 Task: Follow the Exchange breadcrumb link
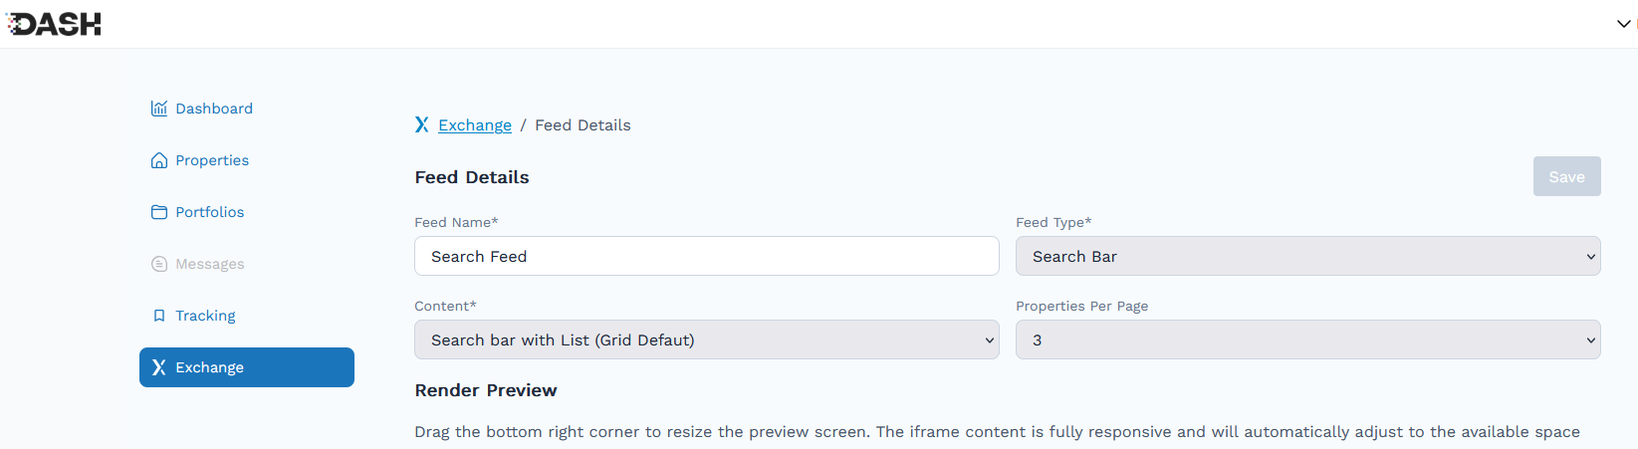(475, 125)
